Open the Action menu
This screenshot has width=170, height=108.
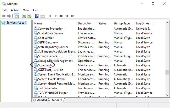[15, 10]
